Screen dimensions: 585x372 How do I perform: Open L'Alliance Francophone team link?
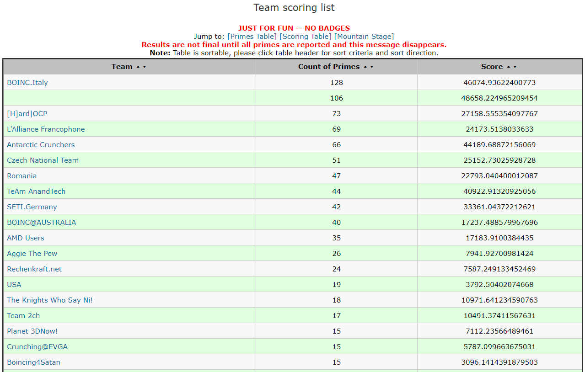pos(46,129)
